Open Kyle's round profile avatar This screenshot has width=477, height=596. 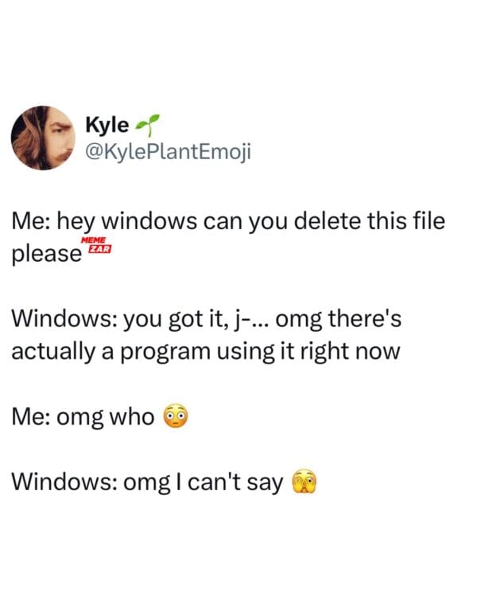(x=43, y=138)
